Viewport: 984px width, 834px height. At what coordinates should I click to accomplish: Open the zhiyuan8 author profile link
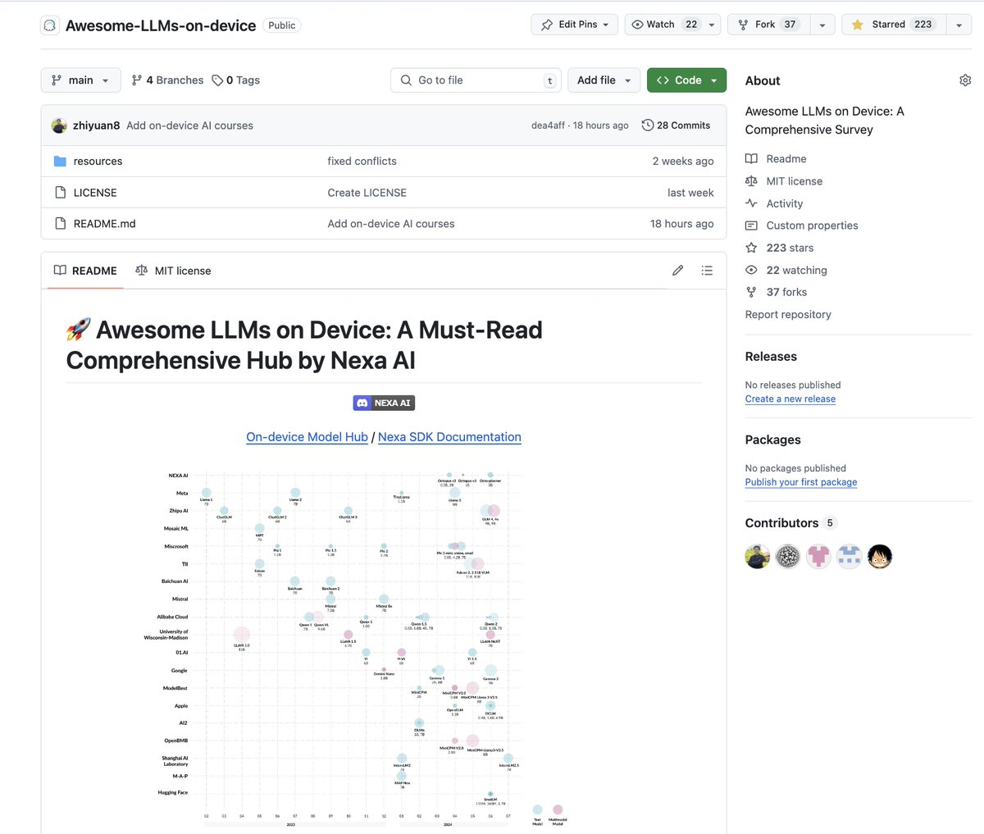tap(96, 125)
